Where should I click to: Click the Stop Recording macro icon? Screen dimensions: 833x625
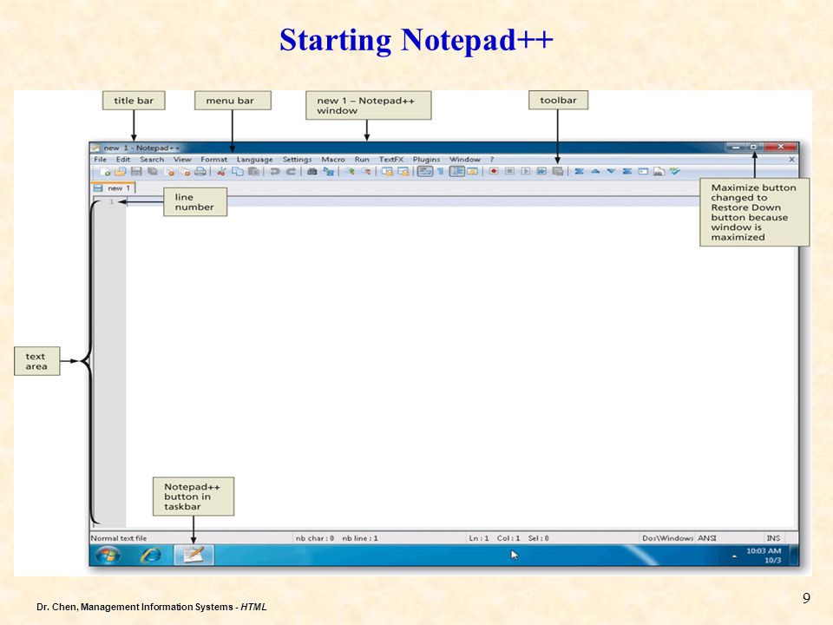click(x=509, y=172)
